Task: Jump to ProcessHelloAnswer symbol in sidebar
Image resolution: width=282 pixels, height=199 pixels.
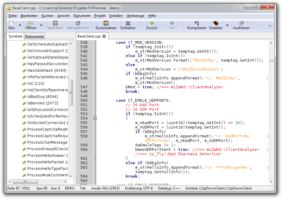Action: [46, 156]
